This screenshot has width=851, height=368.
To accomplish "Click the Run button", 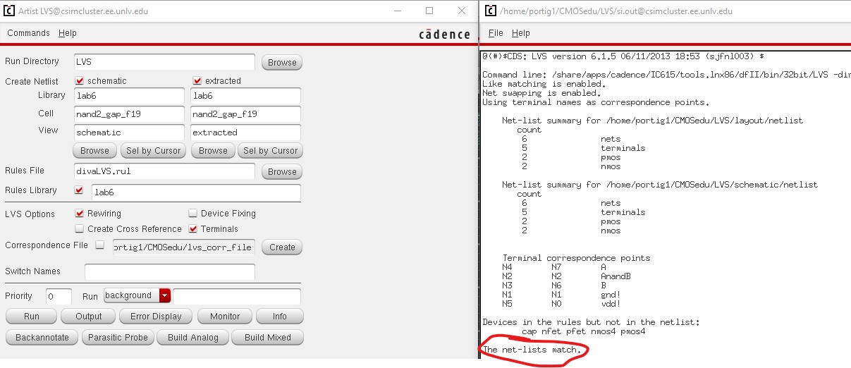I will [31, 317].
